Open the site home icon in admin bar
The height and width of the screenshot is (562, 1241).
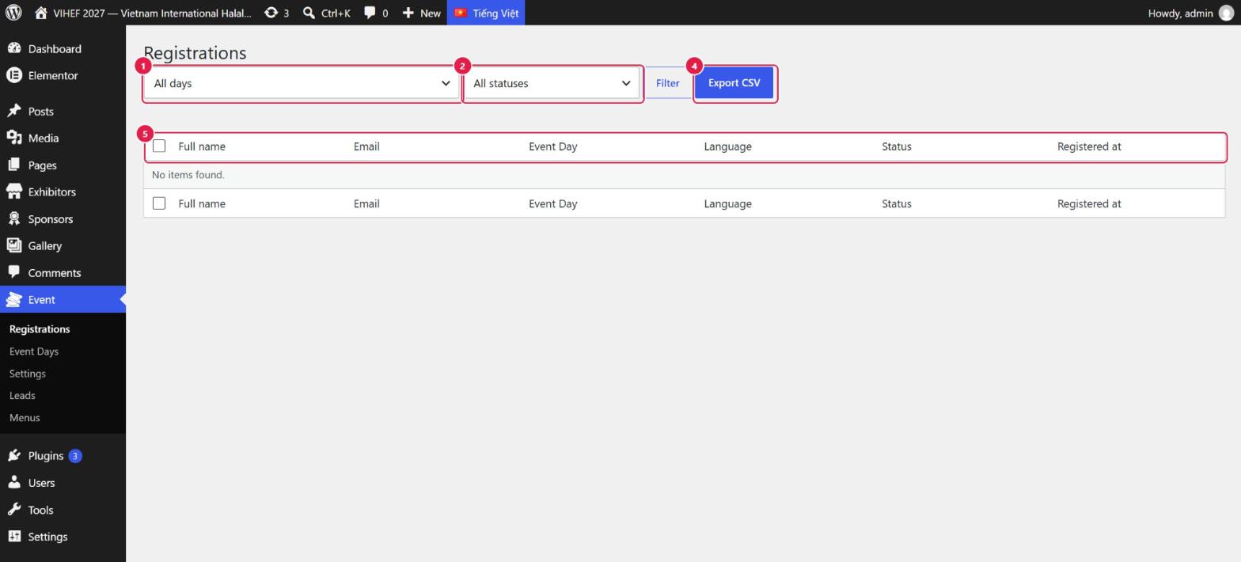(41, 13)
